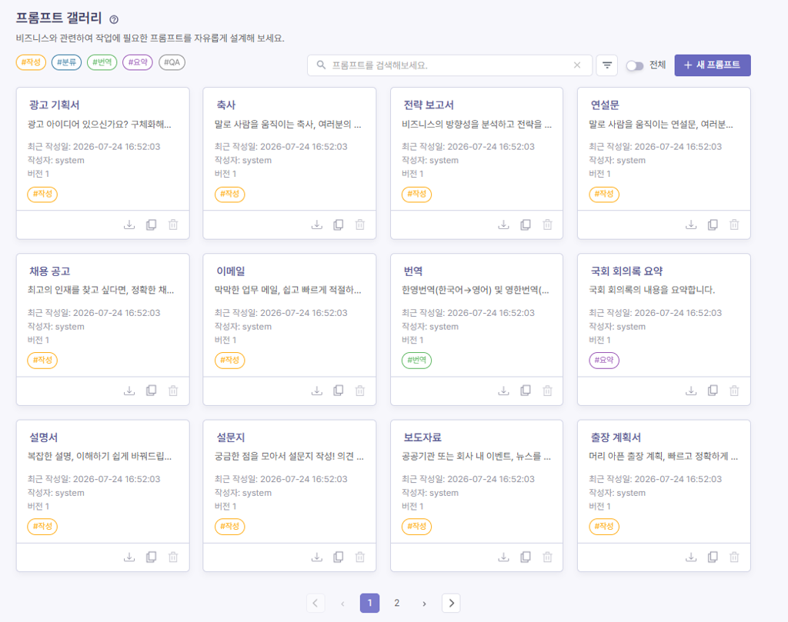Copy the 번역 prompt card

pyautogui.click(x=526, y=391)
